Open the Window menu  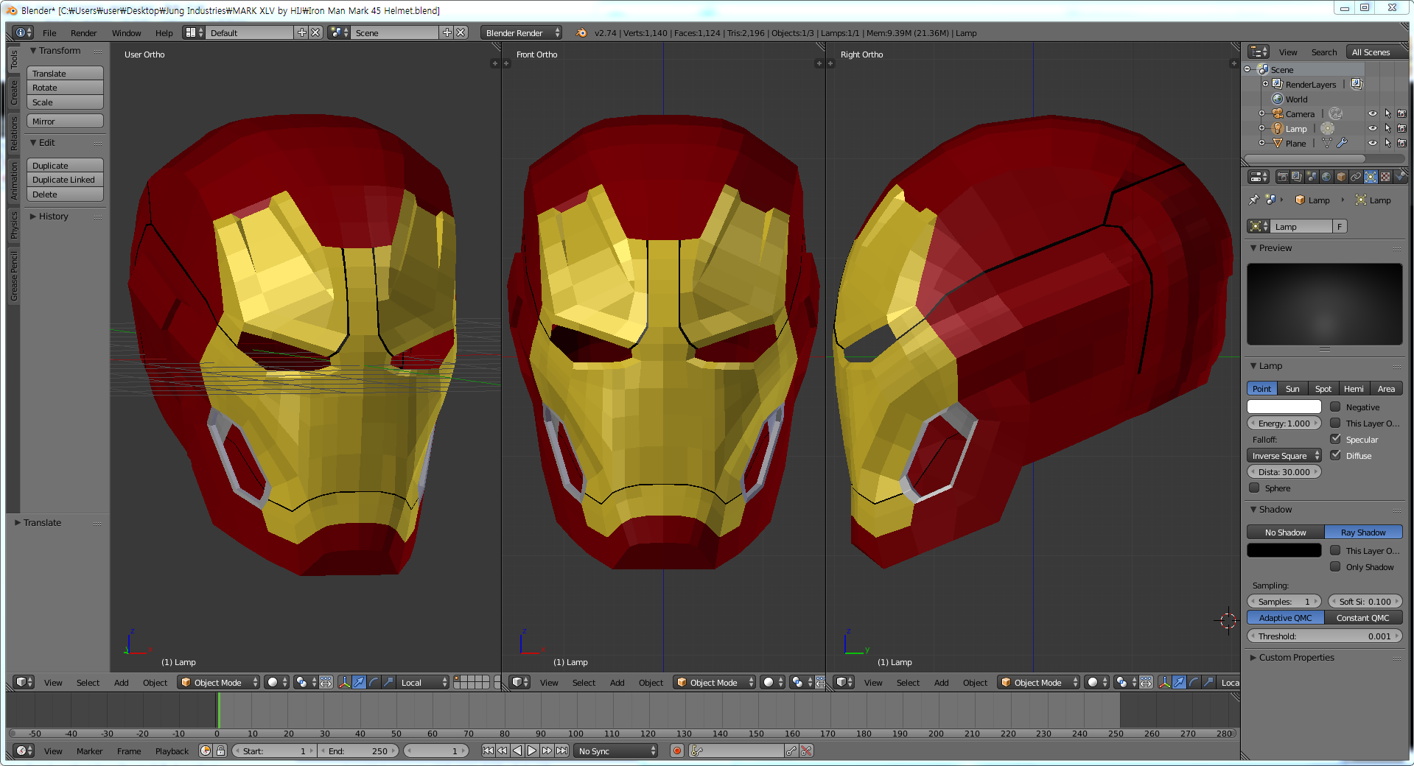click(126, 32)
